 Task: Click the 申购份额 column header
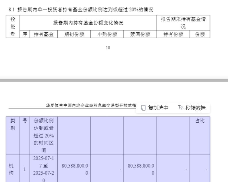coord(107,35)
